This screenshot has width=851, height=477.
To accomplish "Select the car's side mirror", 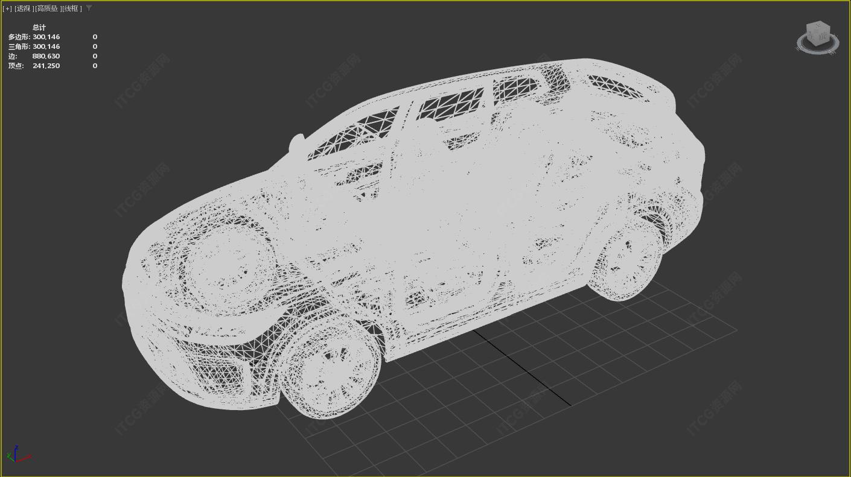I will (296, 143).
